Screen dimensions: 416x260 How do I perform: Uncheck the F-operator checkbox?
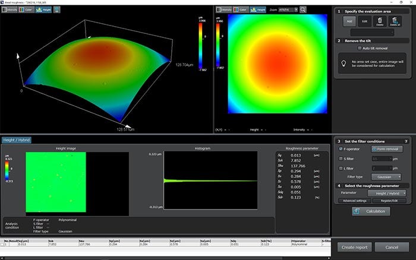coord(340,149)
